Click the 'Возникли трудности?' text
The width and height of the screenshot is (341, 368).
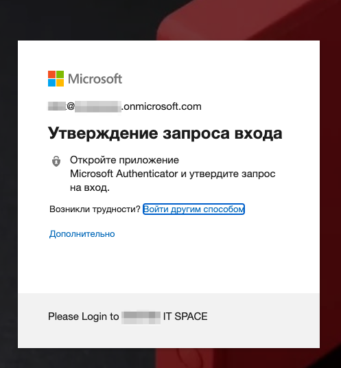[x=95, y=209]
